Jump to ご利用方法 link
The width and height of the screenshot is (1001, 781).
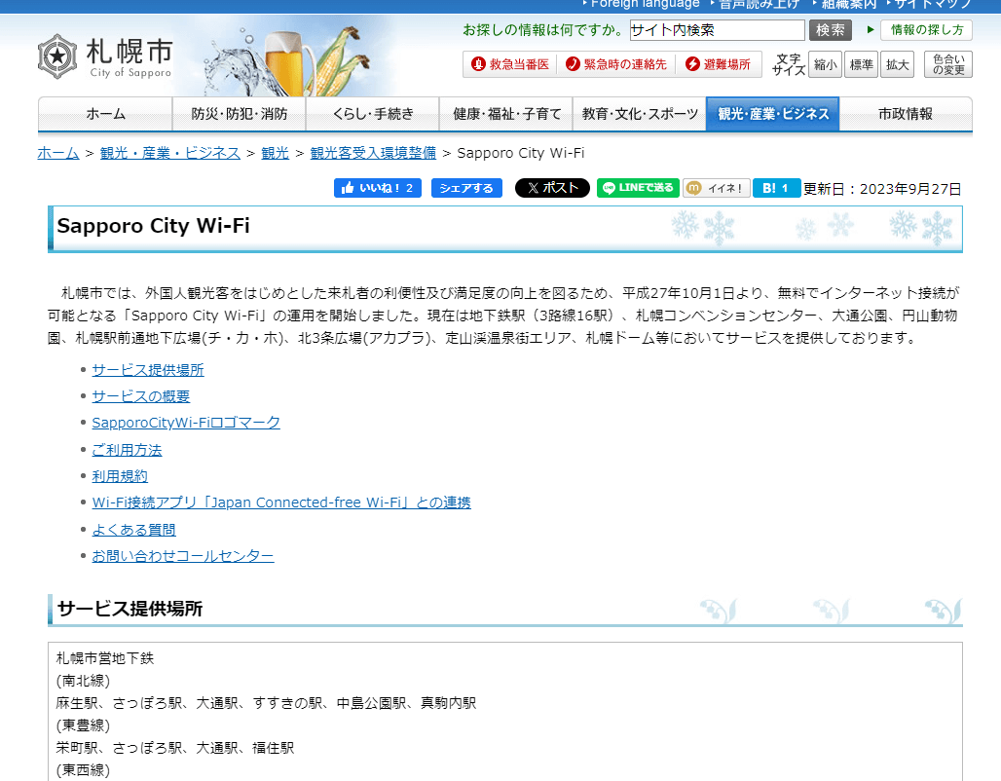(x=127, y=450)
